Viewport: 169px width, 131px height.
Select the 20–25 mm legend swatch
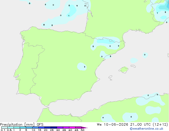[48, 128]
